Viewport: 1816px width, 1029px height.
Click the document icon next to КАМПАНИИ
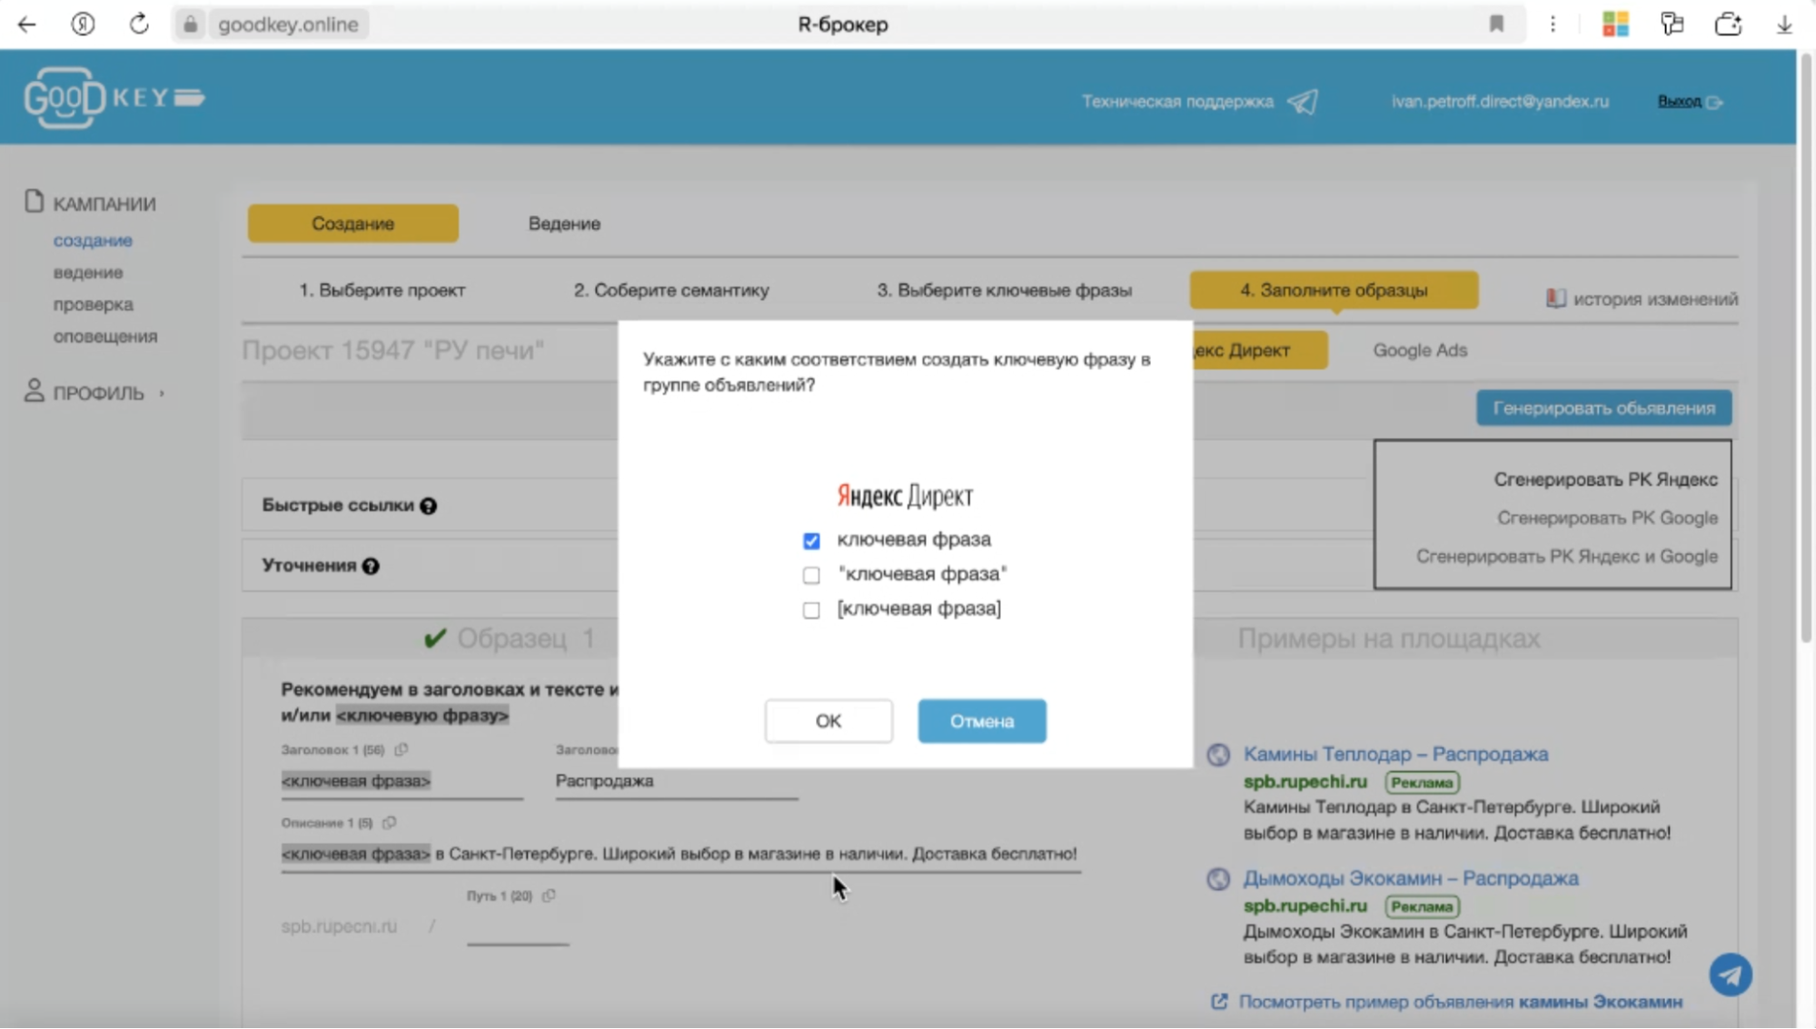pyautogui.click(x=34, y=202)
